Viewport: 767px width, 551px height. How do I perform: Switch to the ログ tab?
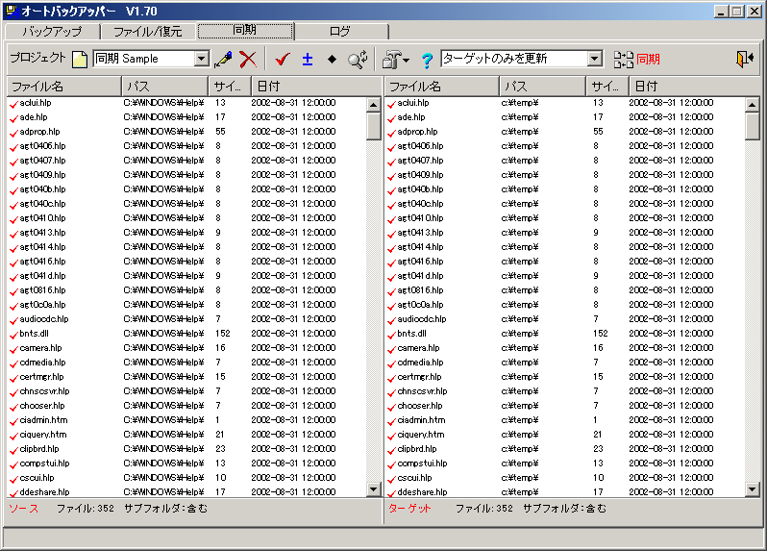[340, 32]
